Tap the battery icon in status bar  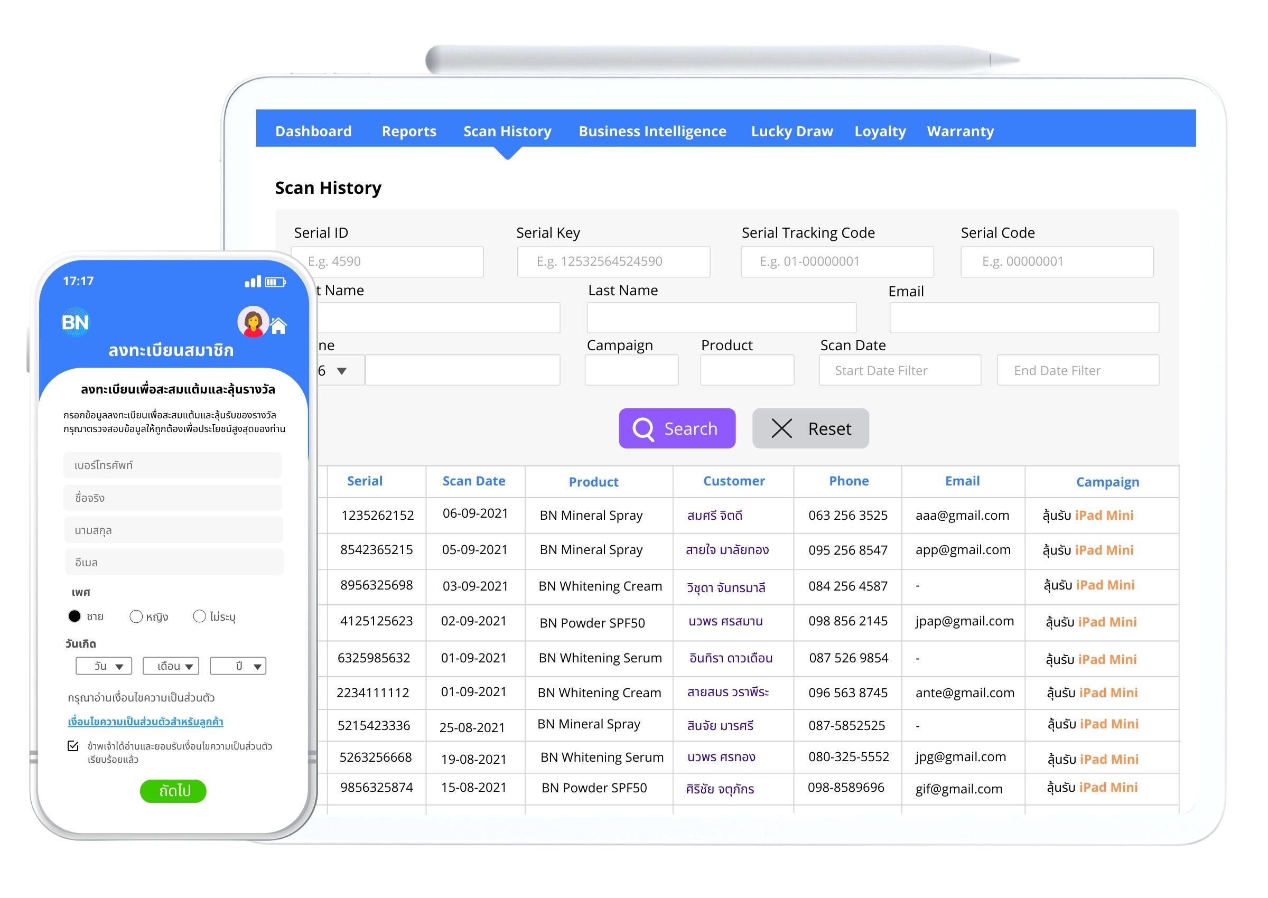(275, 283)
